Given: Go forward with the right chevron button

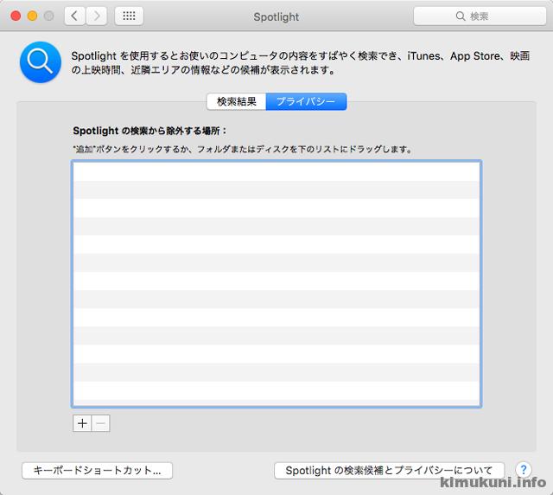Looking at the screenshot, I should 96,16.
